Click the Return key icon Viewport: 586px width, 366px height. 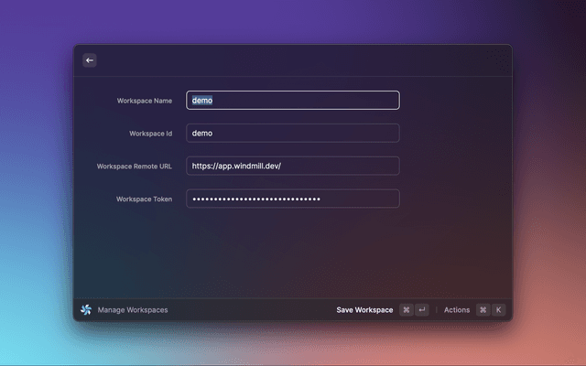(421, 310)
